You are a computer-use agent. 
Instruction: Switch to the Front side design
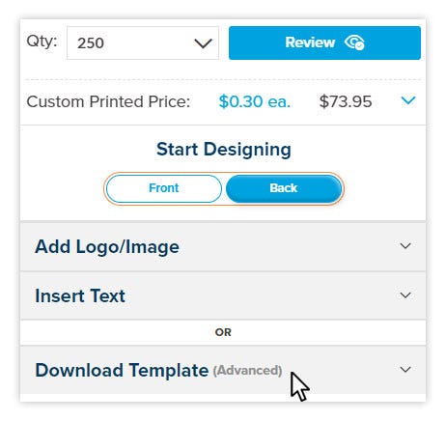pyautogui.click(x=164, y=188)
